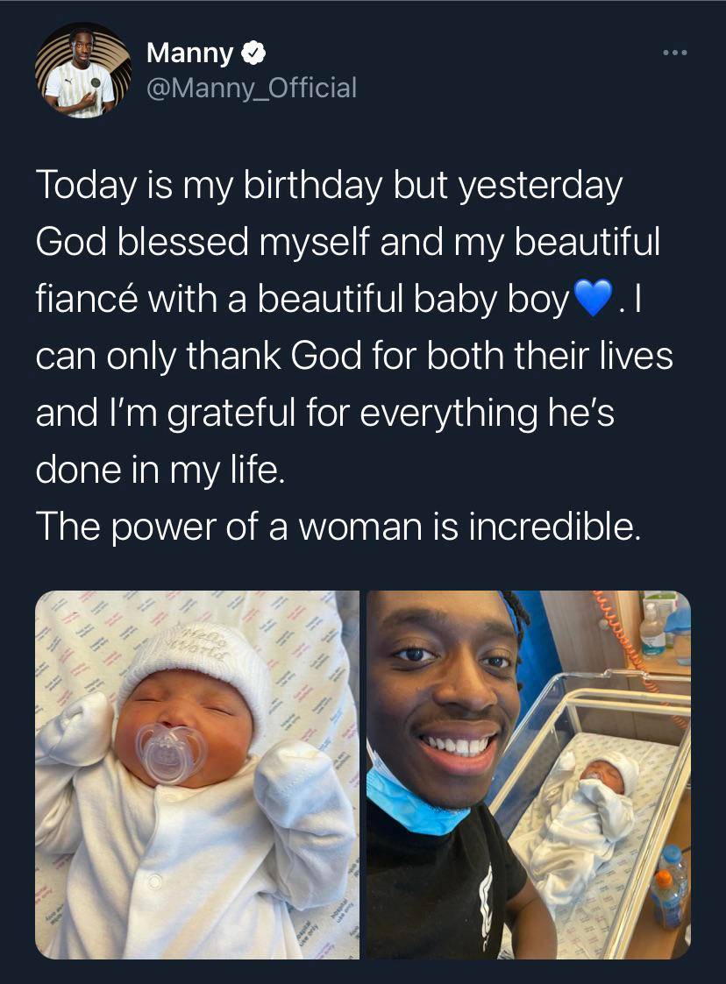Click the verified badge next to Manny
726x984 pixels.
pos(253,53)
